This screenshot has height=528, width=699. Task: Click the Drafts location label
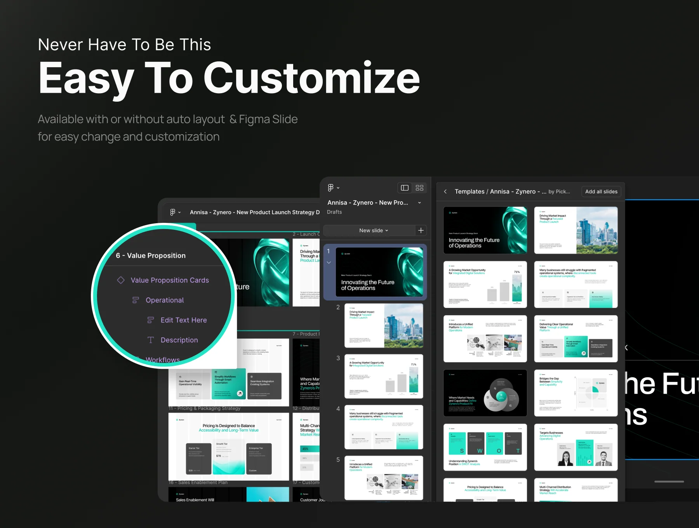click(334, 212)
